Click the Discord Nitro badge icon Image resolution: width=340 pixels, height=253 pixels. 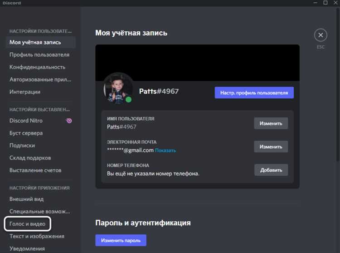pos(69,120)
